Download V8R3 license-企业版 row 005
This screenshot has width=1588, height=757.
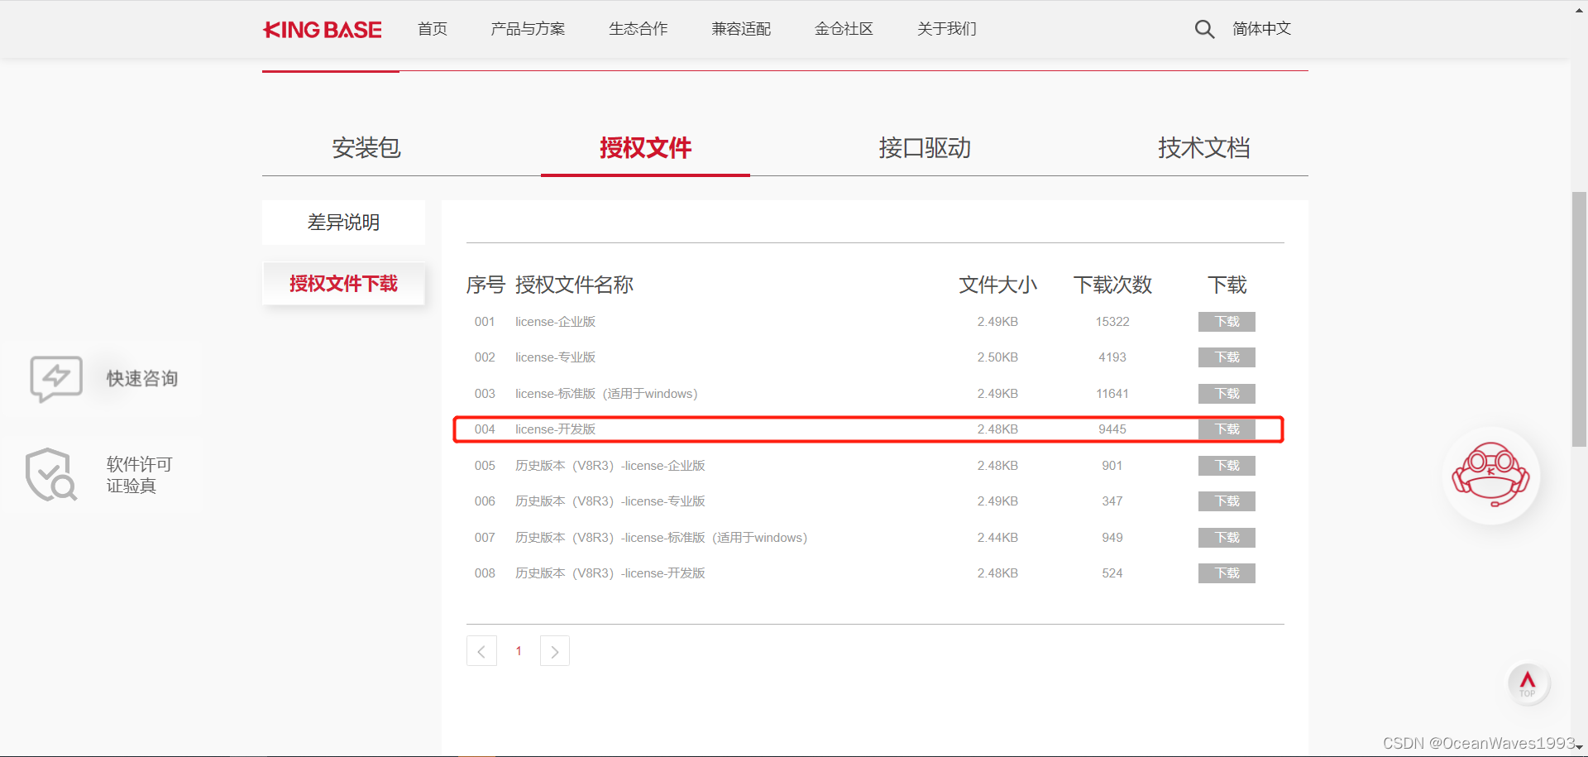point(1227,466)
